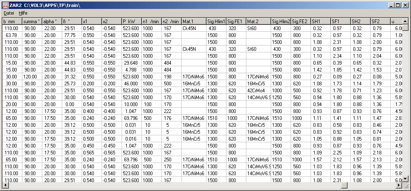
Task: Open the Hilfe menu
Action: (x=23, y=13)
